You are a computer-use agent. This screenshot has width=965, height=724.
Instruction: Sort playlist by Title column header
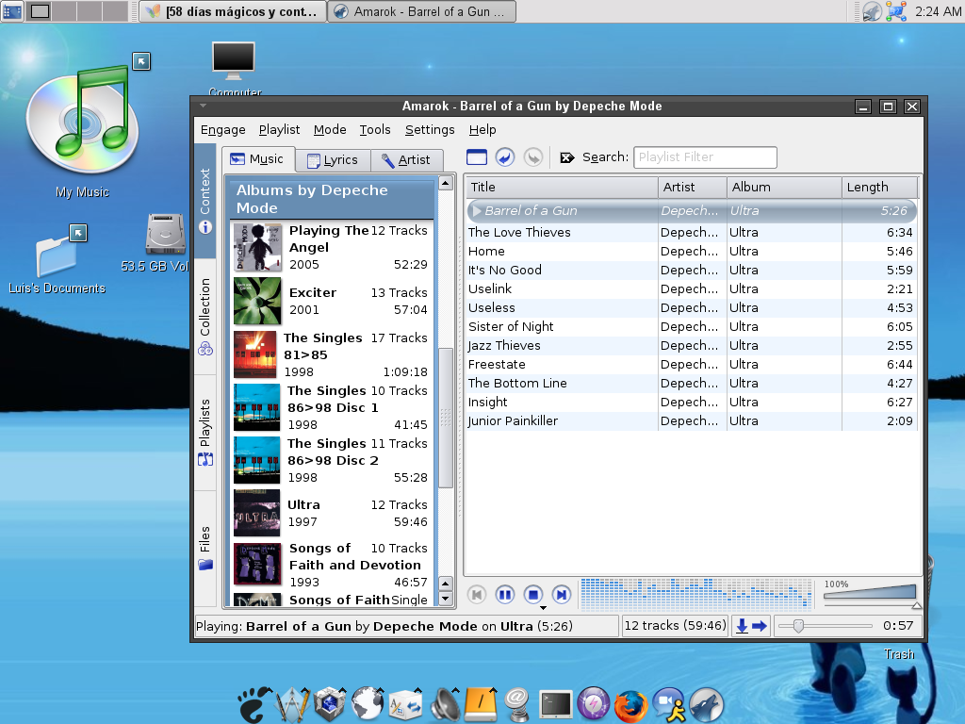click(562, 188)
